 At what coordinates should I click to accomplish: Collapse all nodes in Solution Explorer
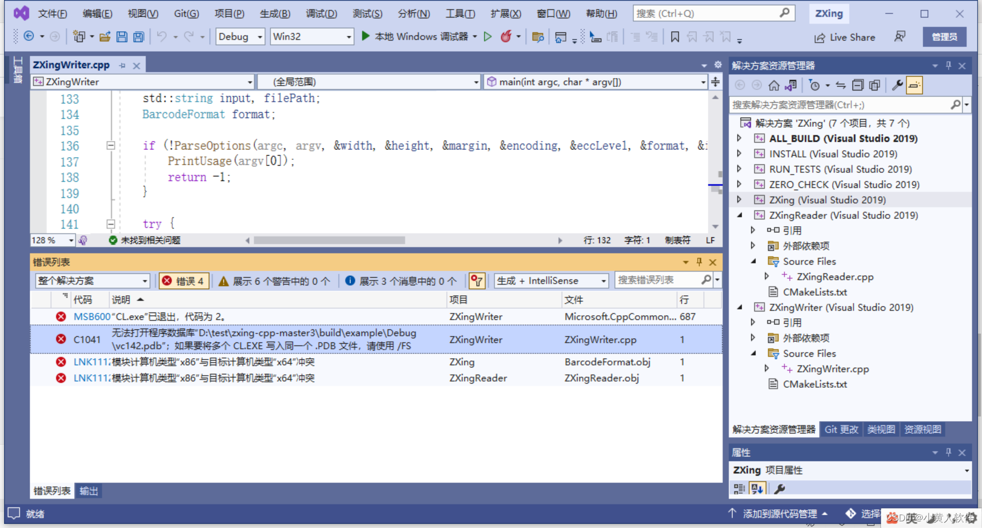(x=858, y=85)
